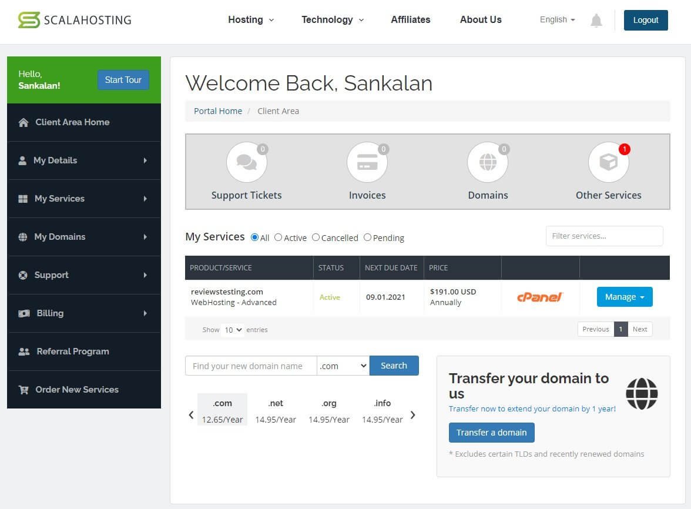Click the Billing money icon in sidebar
The height and width of the screenshot is (509, 691).
[x=24, y=313]
